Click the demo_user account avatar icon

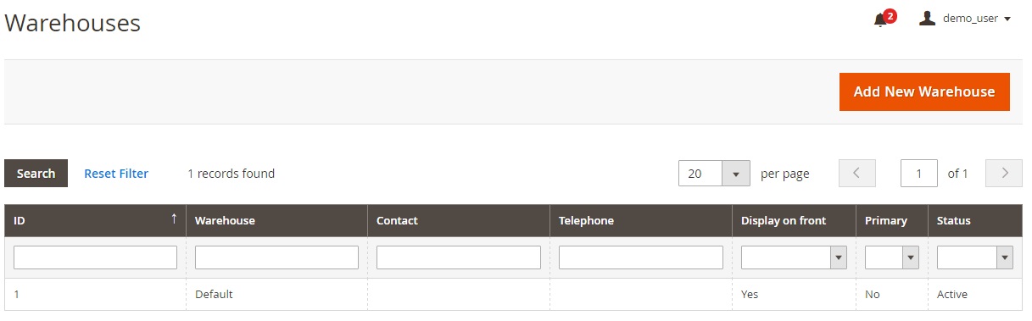click(928, 18)
